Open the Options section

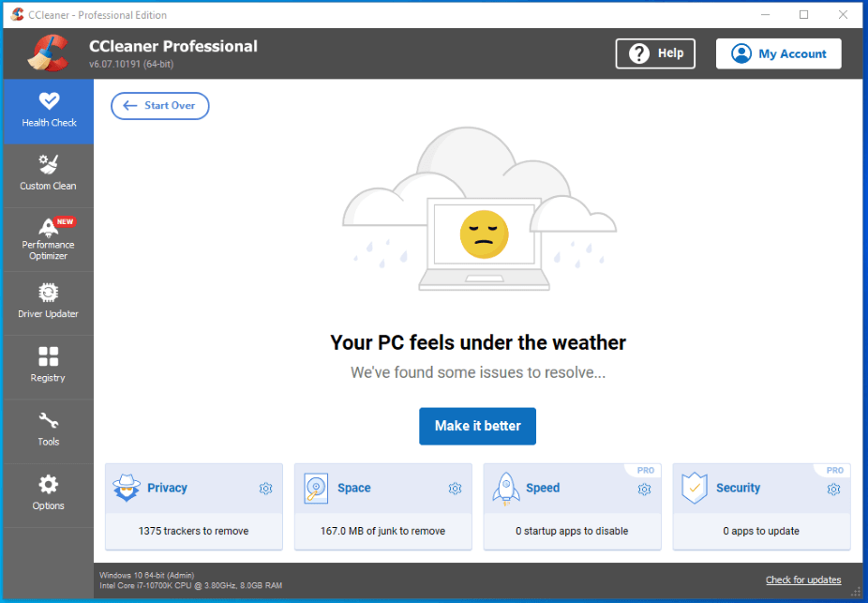coord(49,495)
